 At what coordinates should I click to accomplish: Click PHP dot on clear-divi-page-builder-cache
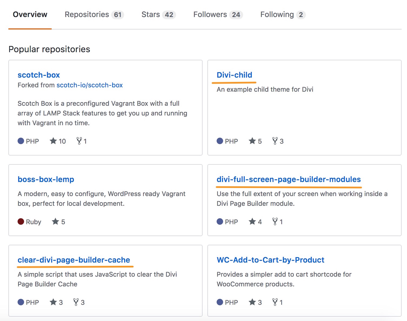point(21,302)
